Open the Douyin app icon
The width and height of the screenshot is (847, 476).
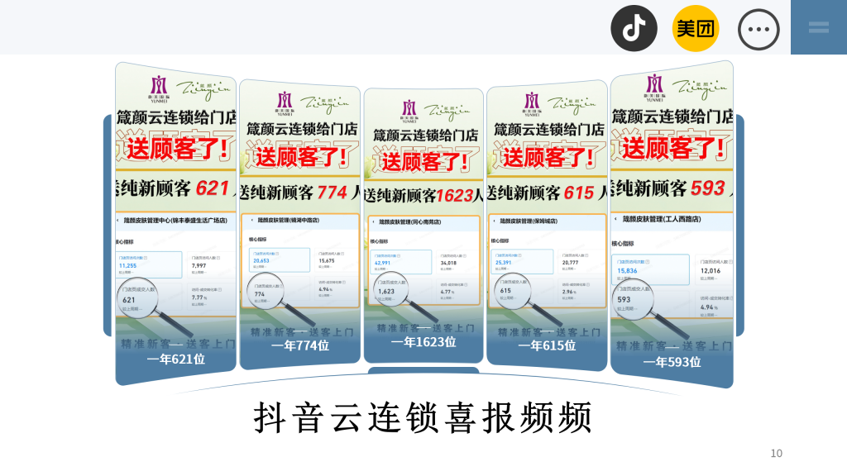[634, 29]
